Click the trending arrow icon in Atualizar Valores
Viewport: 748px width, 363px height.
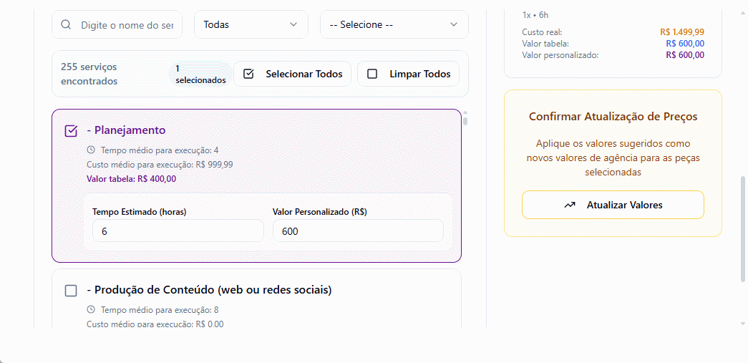tap(570, 205)
